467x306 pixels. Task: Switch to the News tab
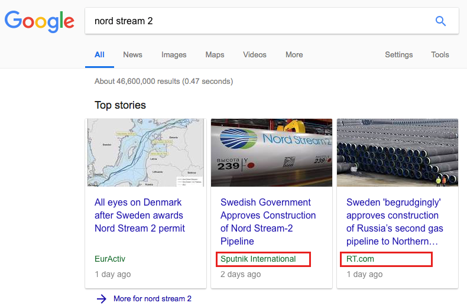click(132, 55)
